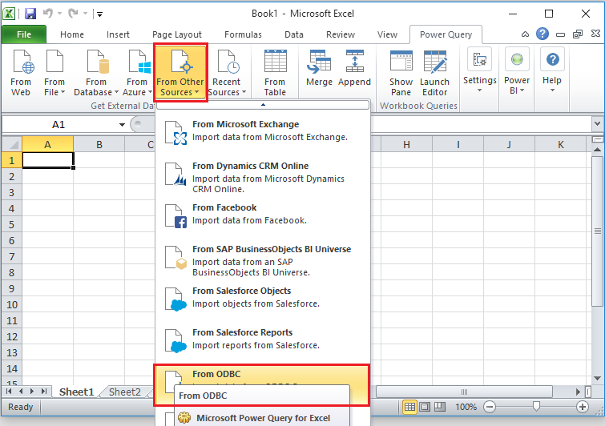Click the Zoom In plus button
This screenshot has height=426, width=605.
click(x=583, y=407)
